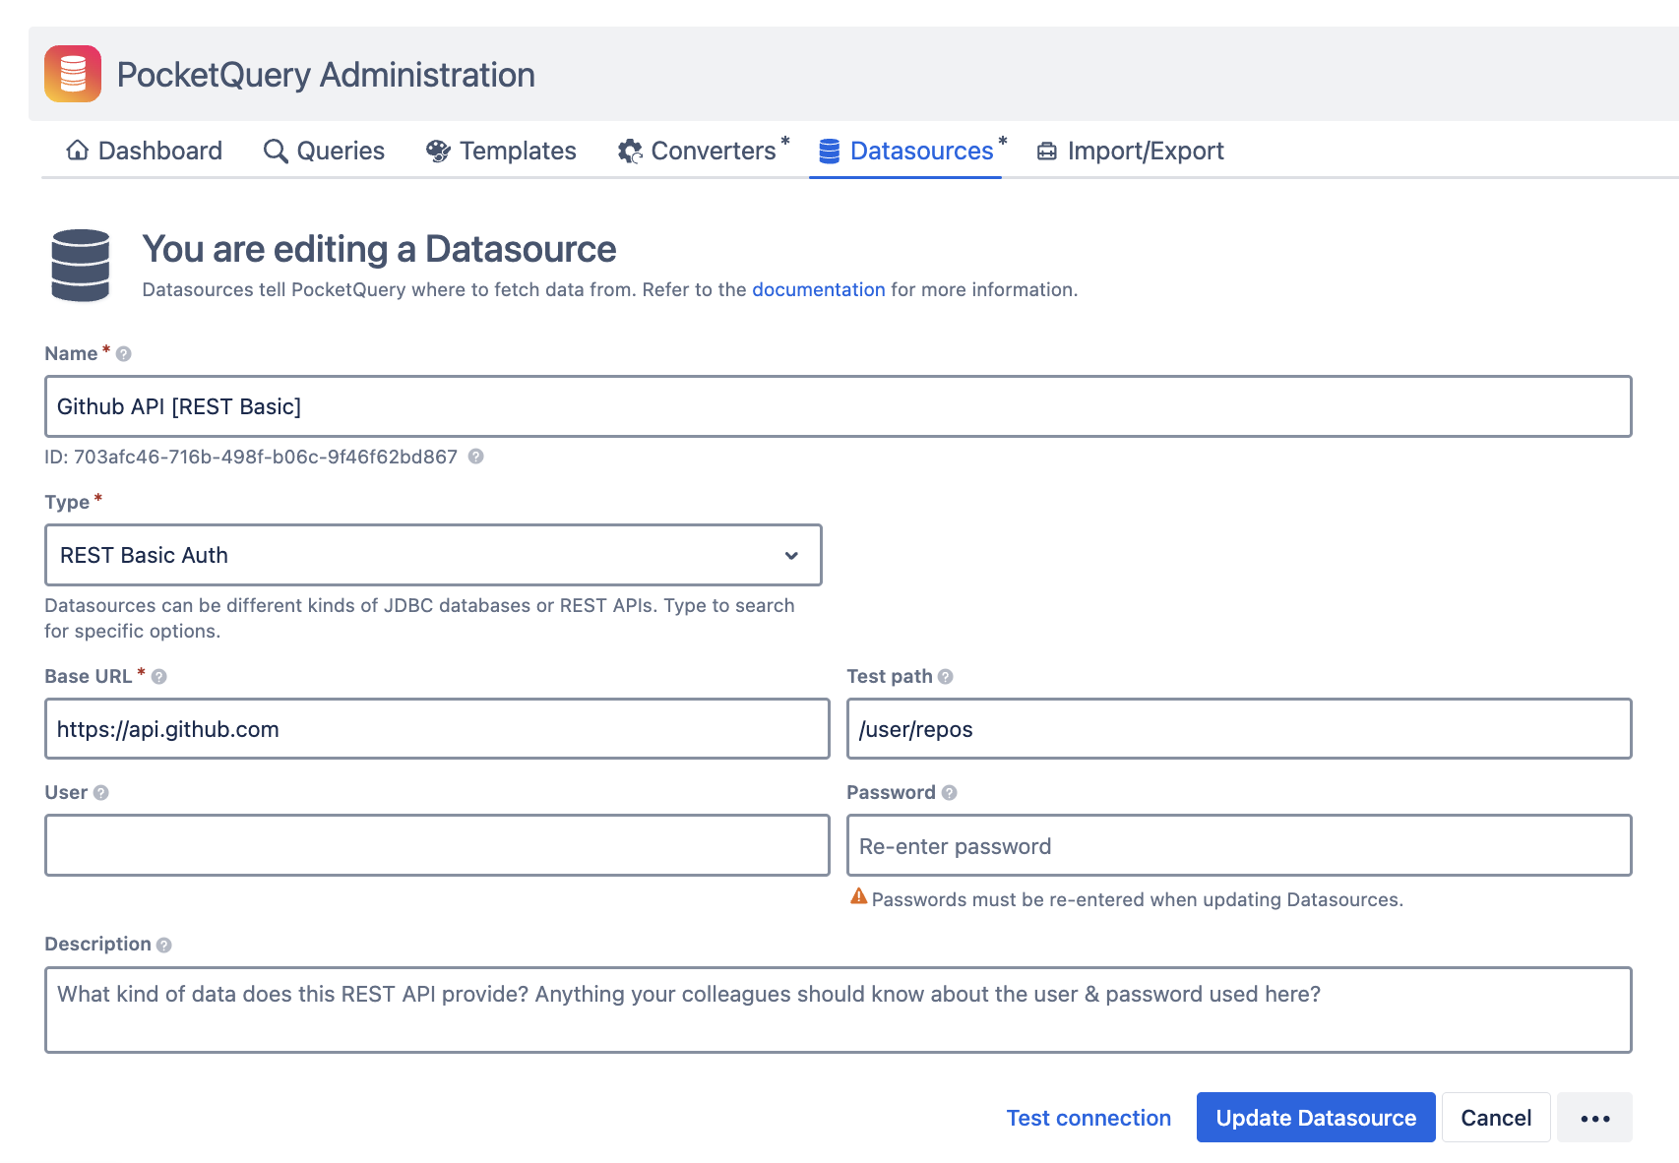Open the Description help icon
The width and height of the screenshot is (1679, 1163).
click(x=163, y=944)
